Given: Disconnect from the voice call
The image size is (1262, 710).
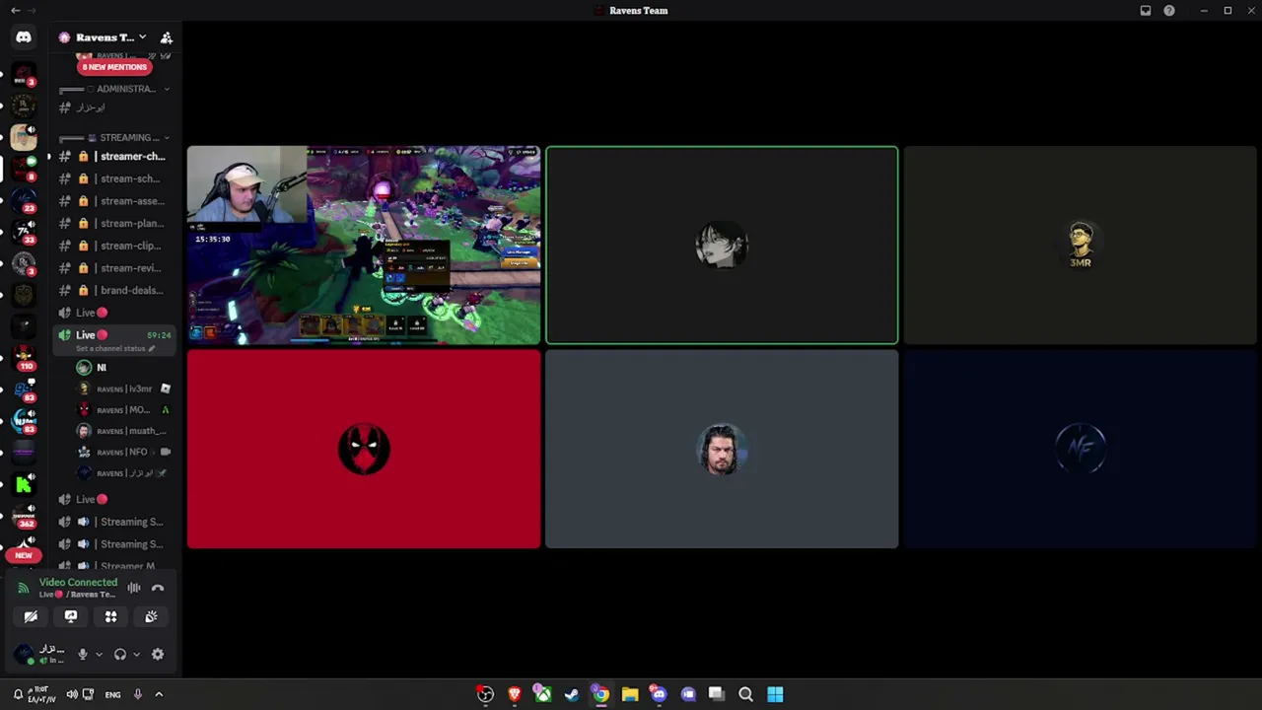Looking at the screenshot, I should click(x=158, y=588).
